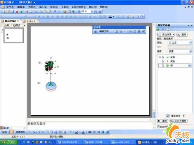
Task: Open the 编辑 menu
Action: point(21,7)
